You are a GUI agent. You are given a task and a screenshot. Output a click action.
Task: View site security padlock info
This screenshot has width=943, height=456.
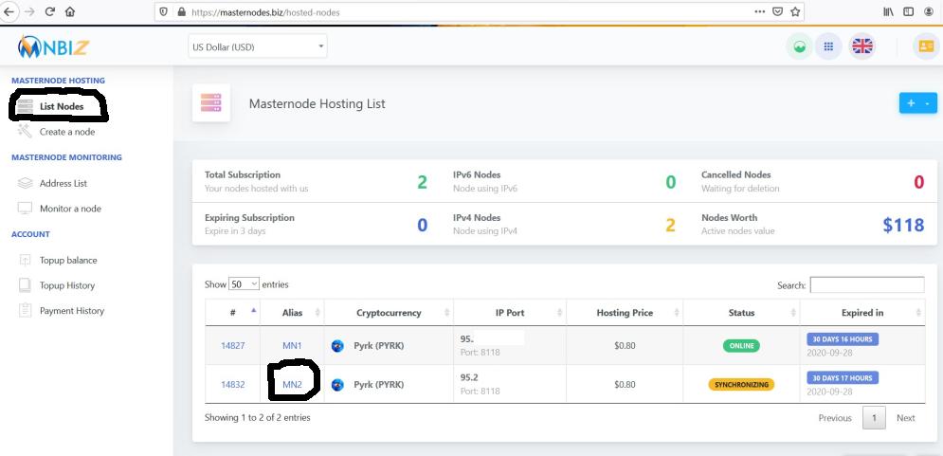click(x=181, y=11)
